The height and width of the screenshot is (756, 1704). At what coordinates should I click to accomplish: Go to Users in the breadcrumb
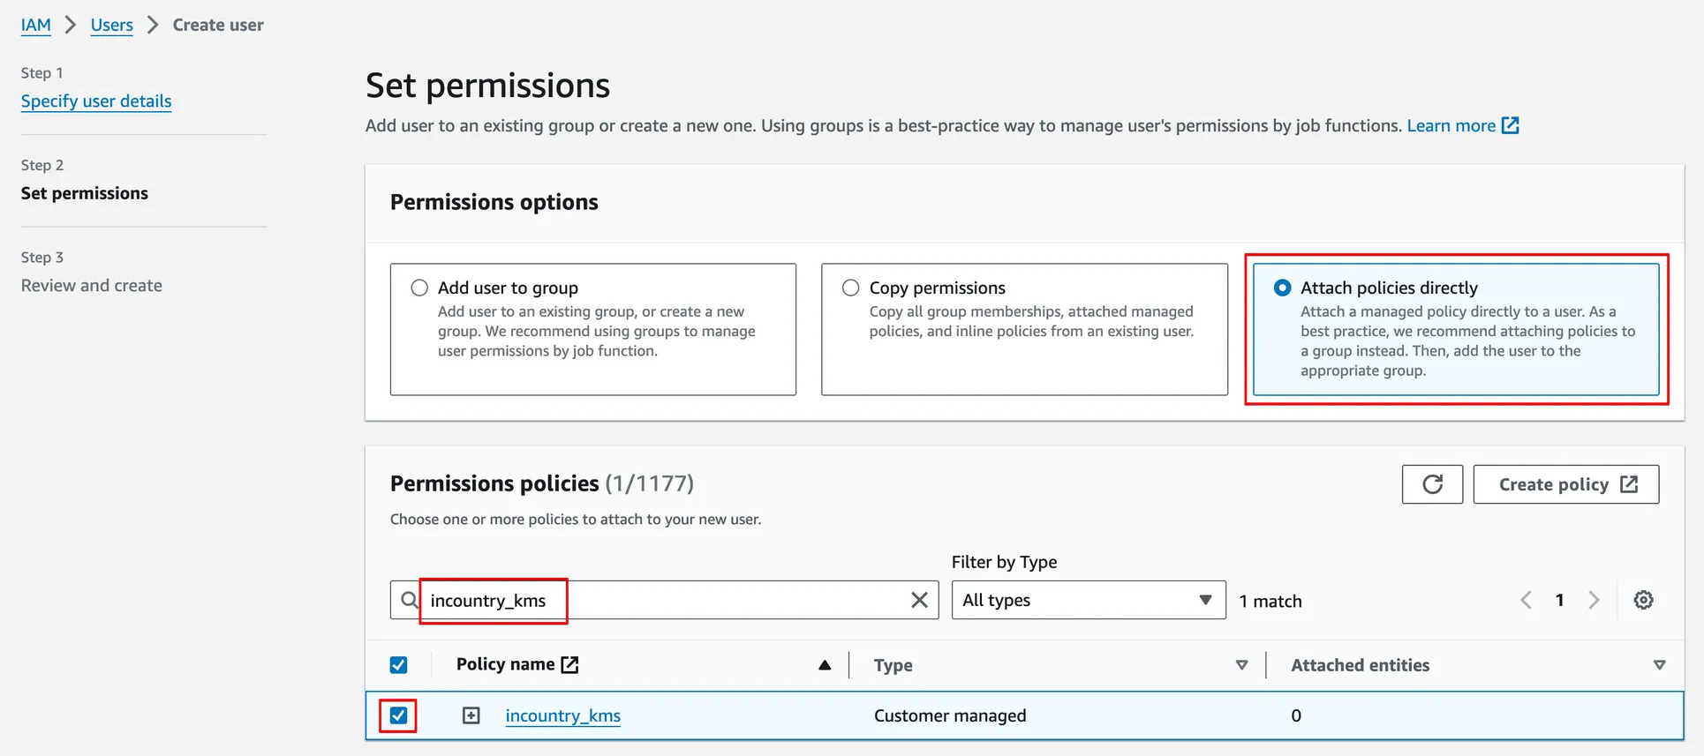point(111,25)
